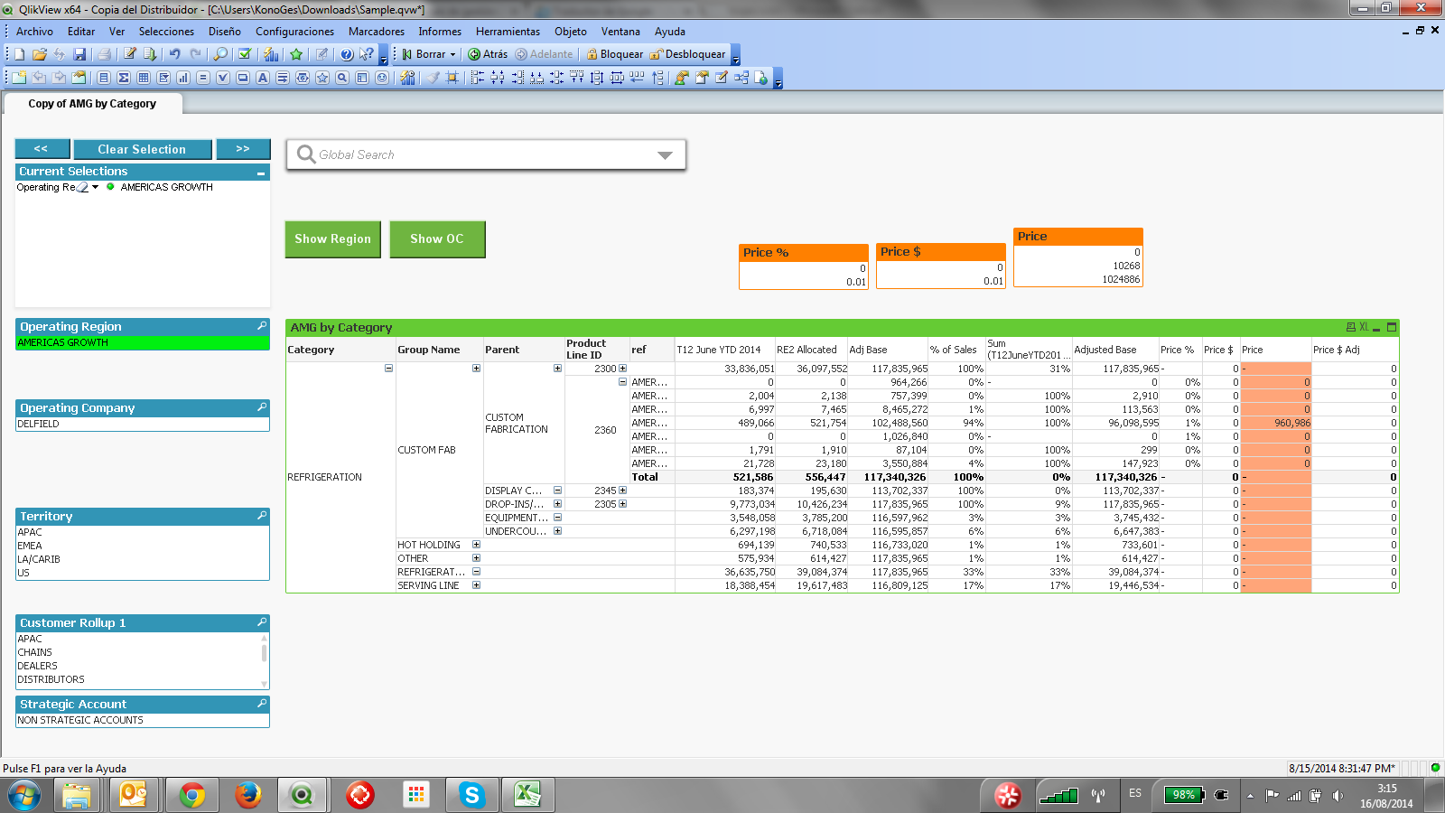Image resolution: width=1445 pixels, height=813 pixels.
Task: Click the blue Help question mark icon
Action: (347, 54)
